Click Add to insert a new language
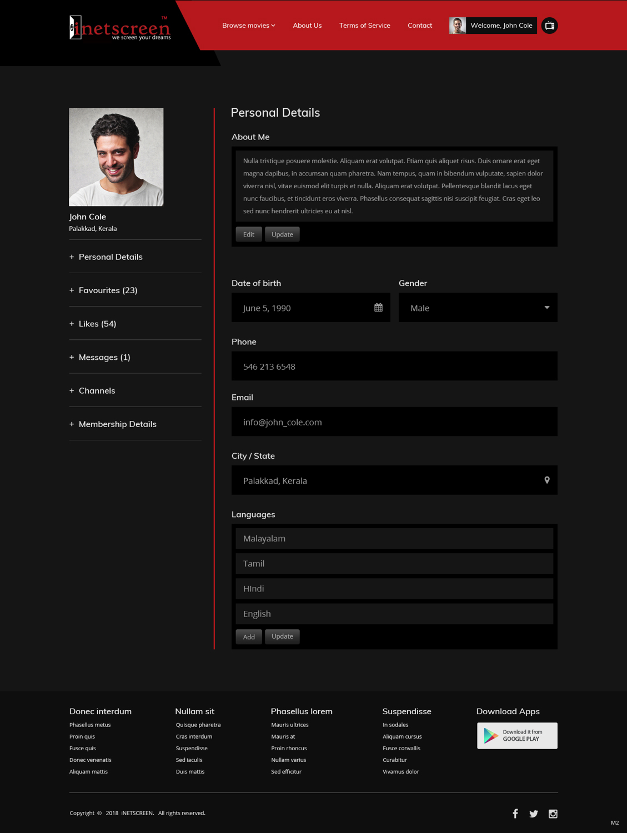 pos(248,636)
